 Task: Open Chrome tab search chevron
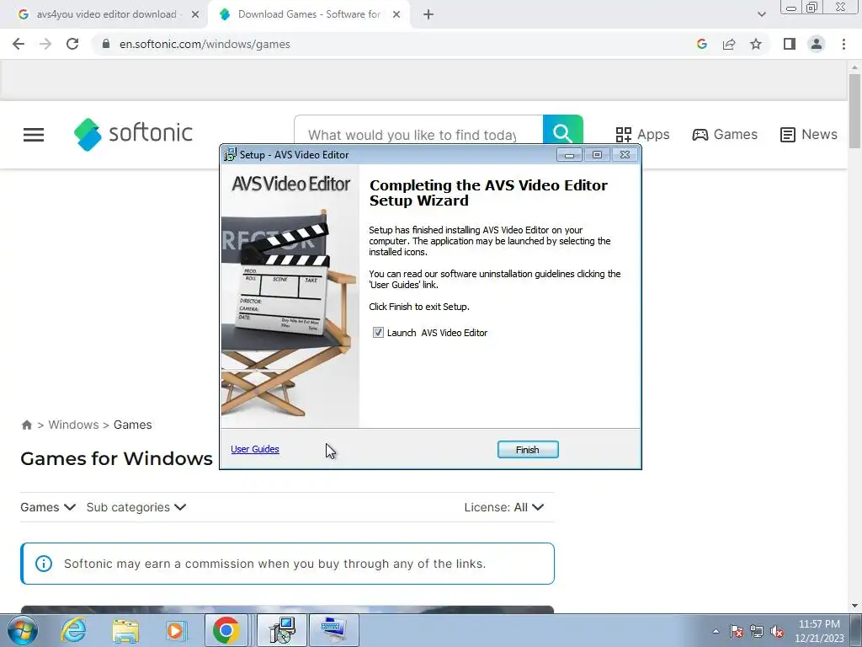pyautogui.click(x=761, y=14)
